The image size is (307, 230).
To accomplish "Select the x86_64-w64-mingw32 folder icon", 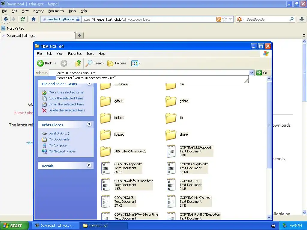I will click(x=106, y=152).
